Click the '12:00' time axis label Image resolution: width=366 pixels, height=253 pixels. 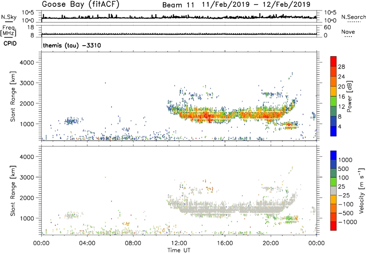179,243
